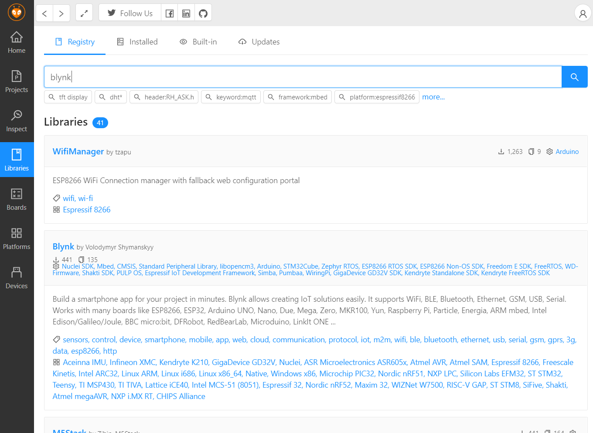Click the Atmel megaAVR platform link
Viewport: 593px width, 433px height.
pyautogui.click(x=80, y=396)
